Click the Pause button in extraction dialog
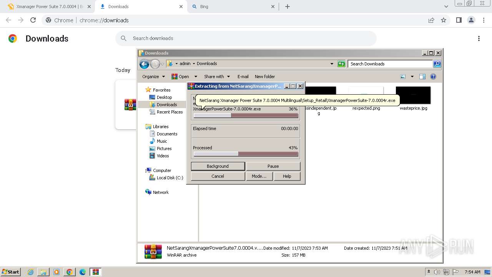The height and width of the screenshot is (277, 492). 273,166
